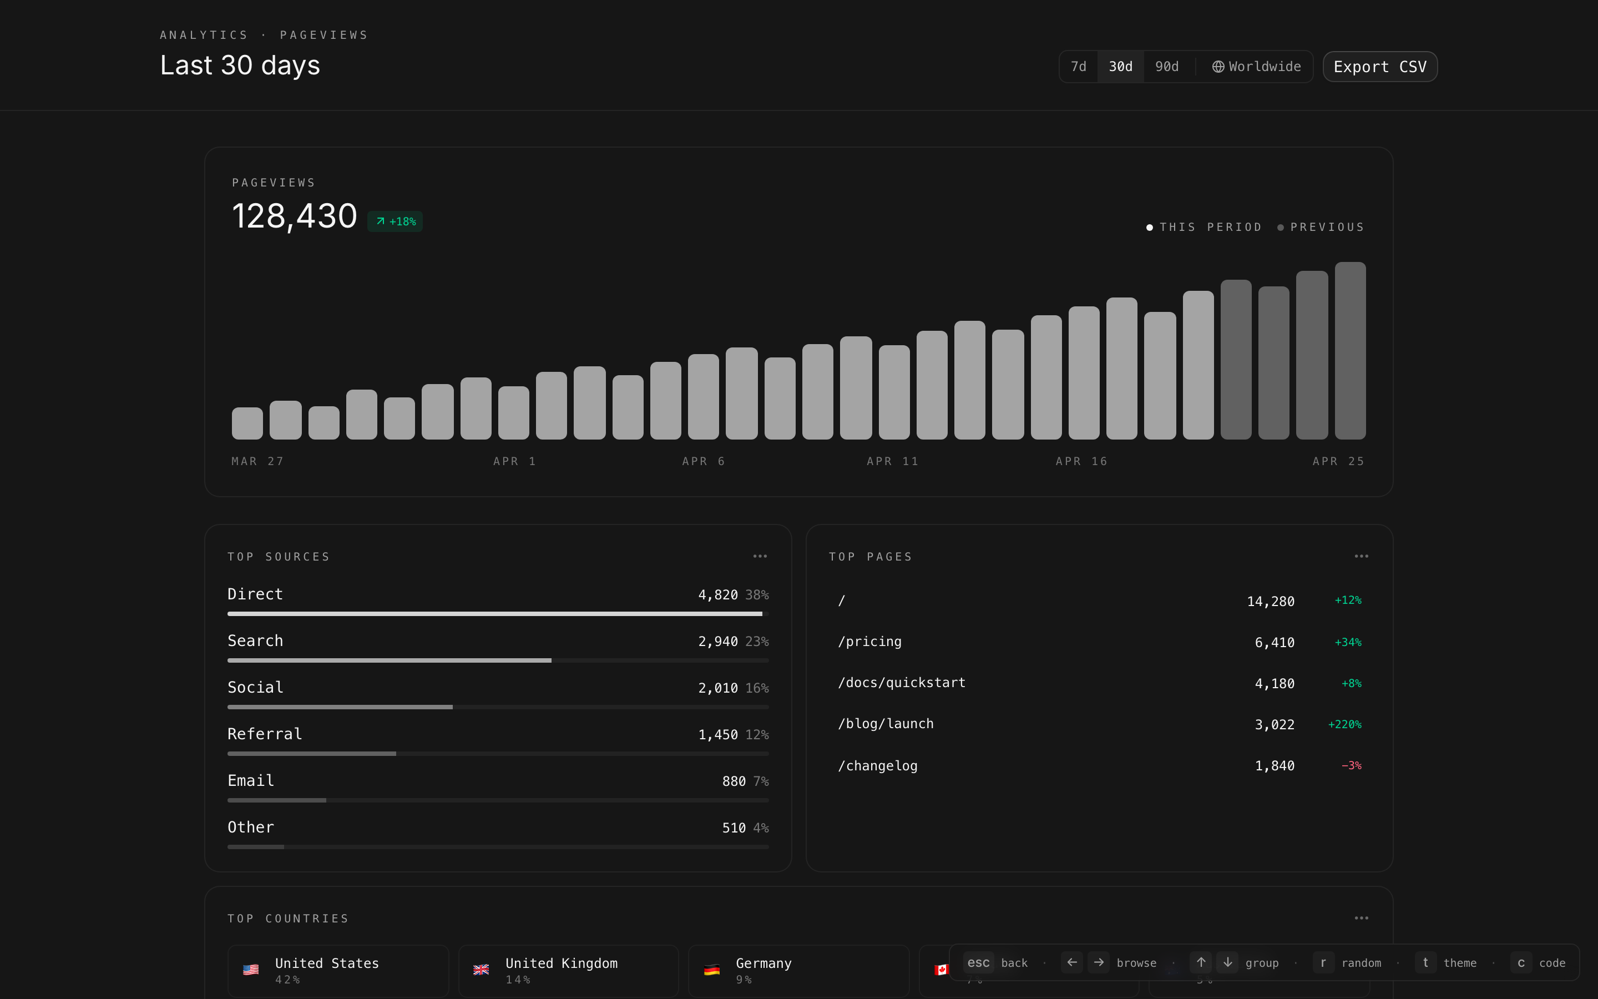The width and height of the screenshot is (1598, 999).
Task: Click the Export CSV button
Action: (x=1379, y=67)
